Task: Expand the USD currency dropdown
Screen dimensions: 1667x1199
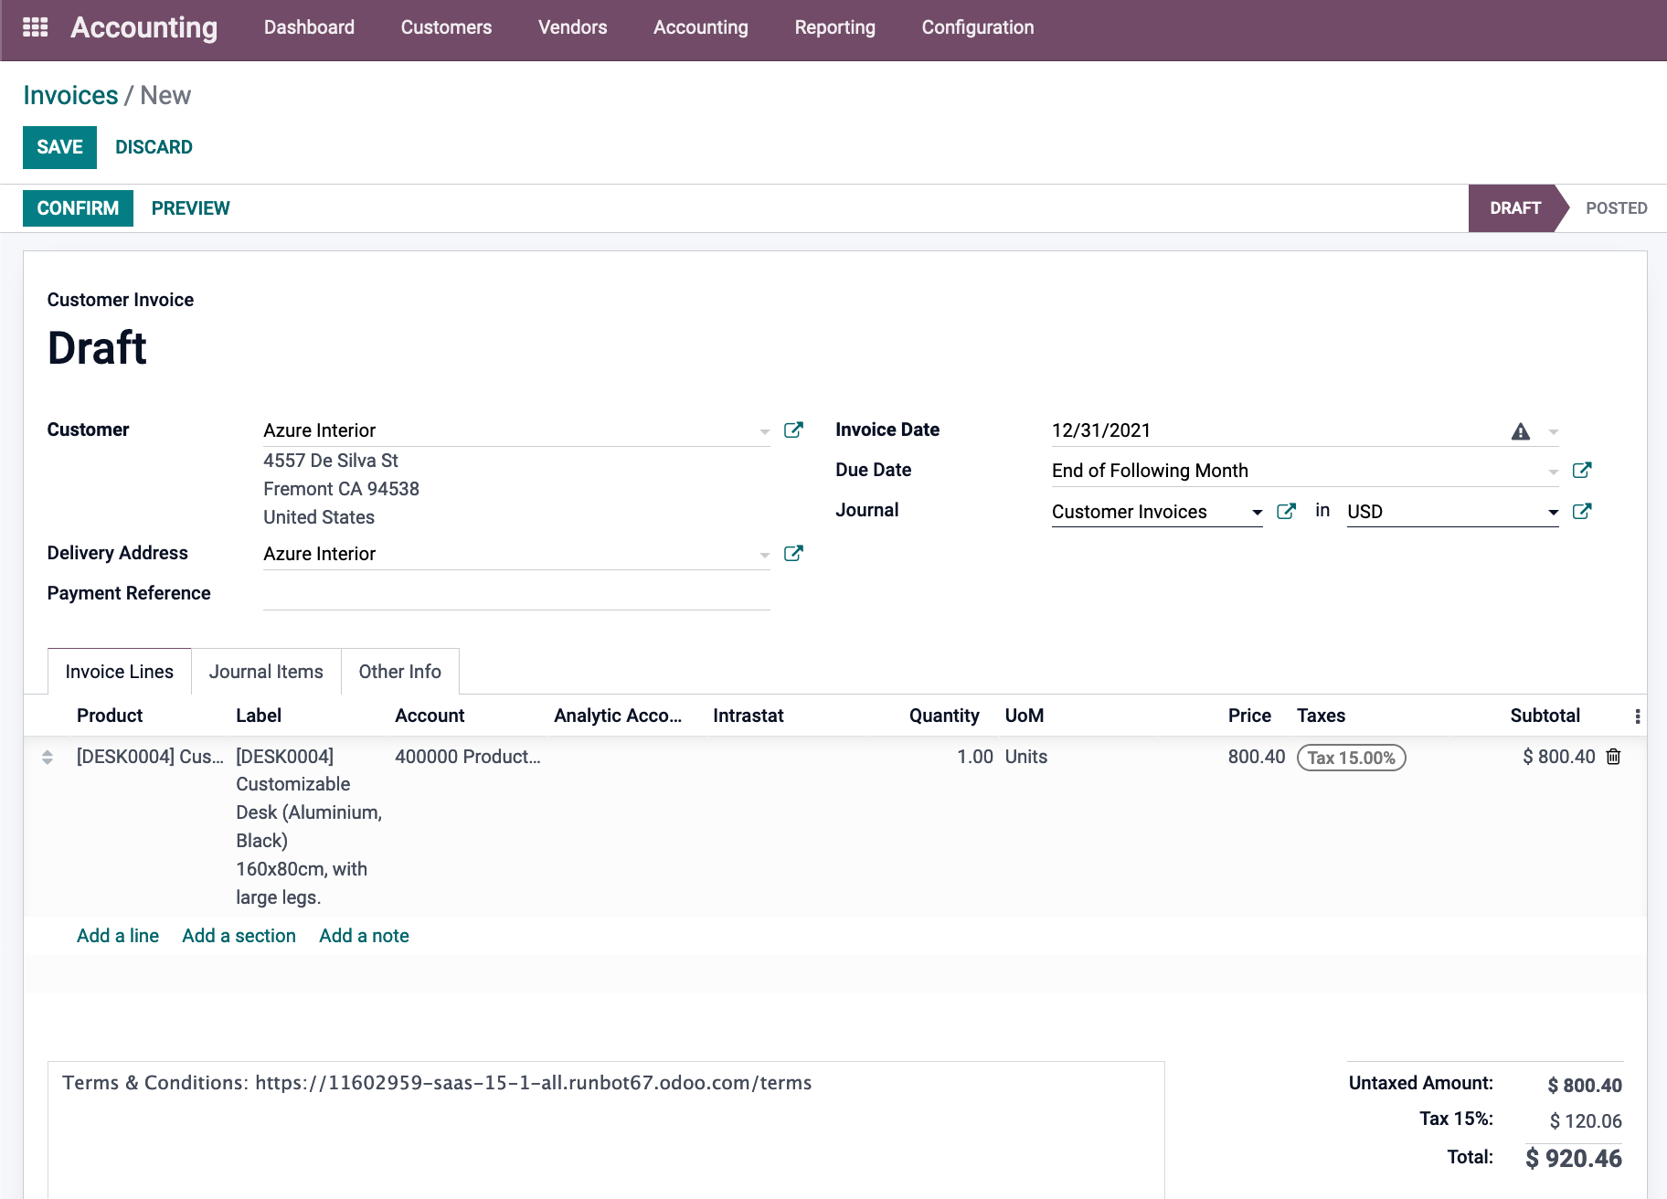Action: point(1552,513)
